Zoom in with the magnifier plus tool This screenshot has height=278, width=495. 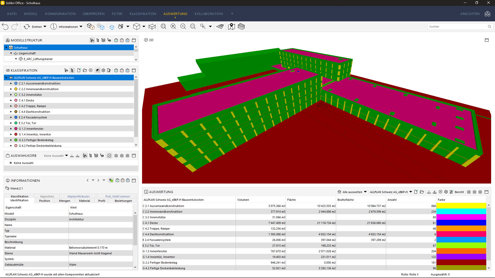[173, 27]
